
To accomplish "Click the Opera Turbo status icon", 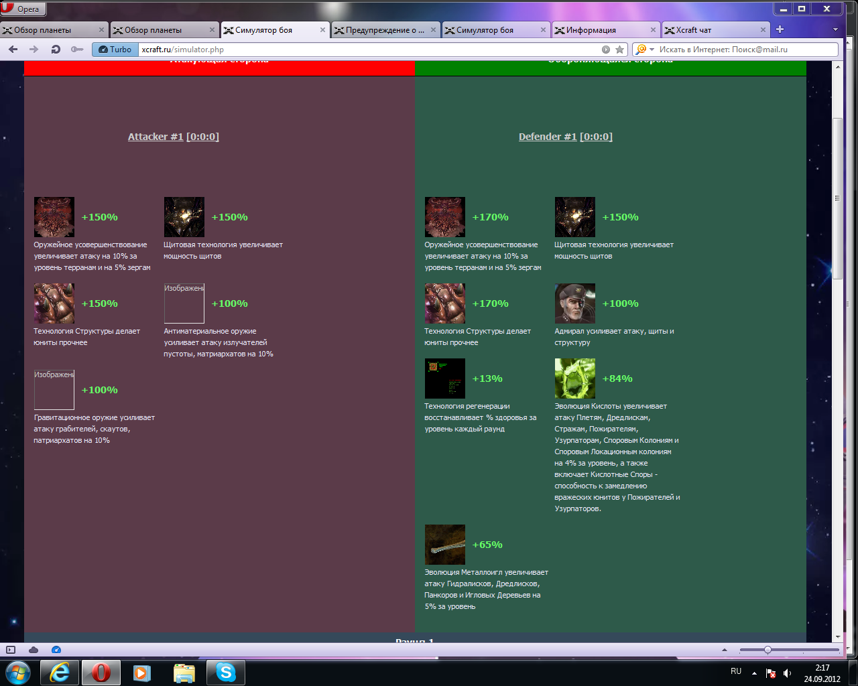I will coord(56,650).
